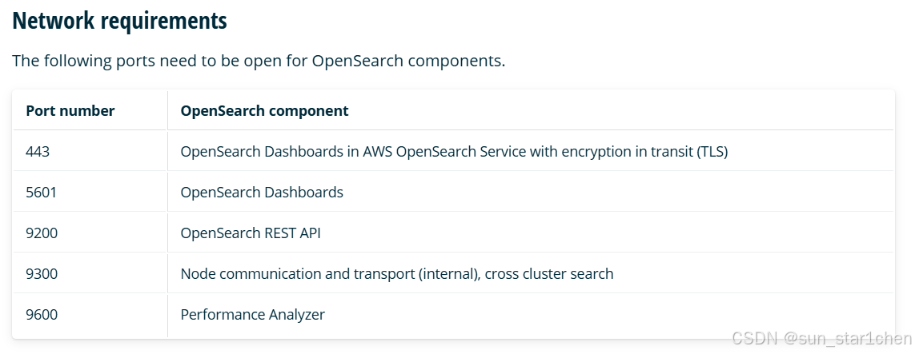Click the Performance Analyzer cell

253,315
